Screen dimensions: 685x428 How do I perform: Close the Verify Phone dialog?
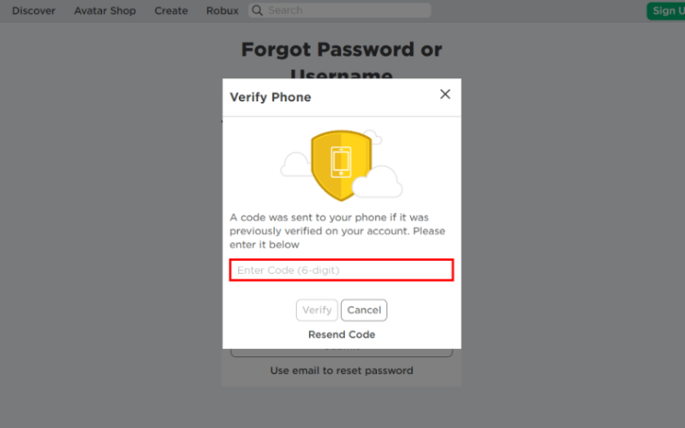tap(444, 94)
